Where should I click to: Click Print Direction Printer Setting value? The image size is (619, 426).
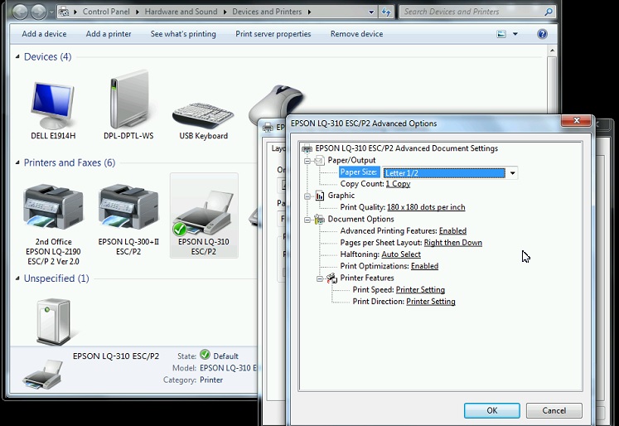[x=431, y=302]
